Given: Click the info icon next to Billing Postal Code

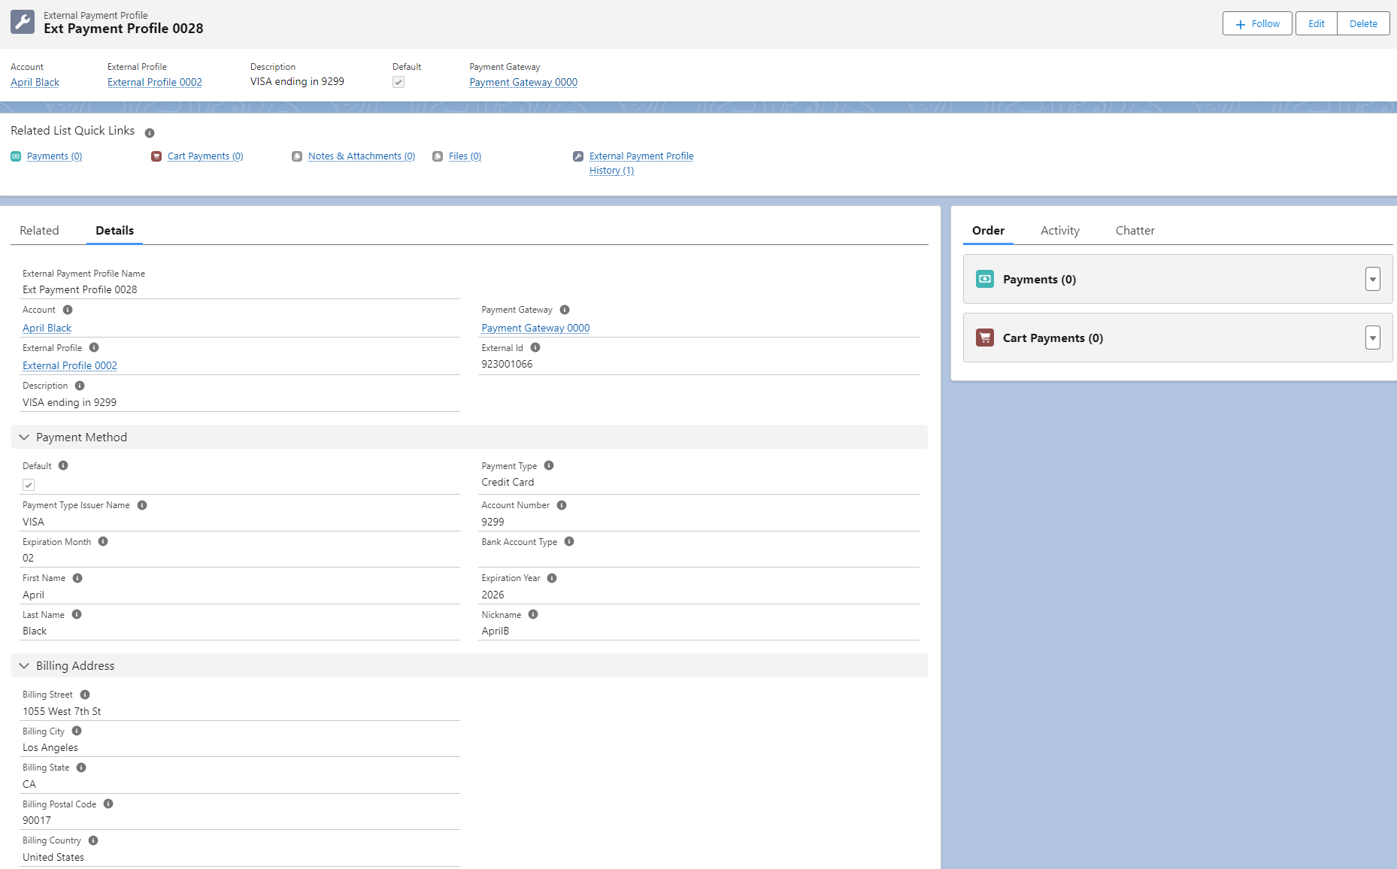Looking at the screenshot, I should pyautogui.click(x=108, y=804).
